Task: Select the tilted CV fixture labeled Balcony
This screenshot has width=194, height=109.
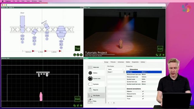Action: 47,27
